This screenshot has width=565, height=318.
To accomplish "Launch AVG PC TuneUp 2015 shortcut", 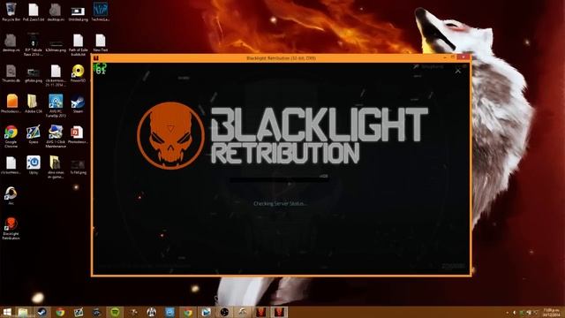I will point(56,106).
